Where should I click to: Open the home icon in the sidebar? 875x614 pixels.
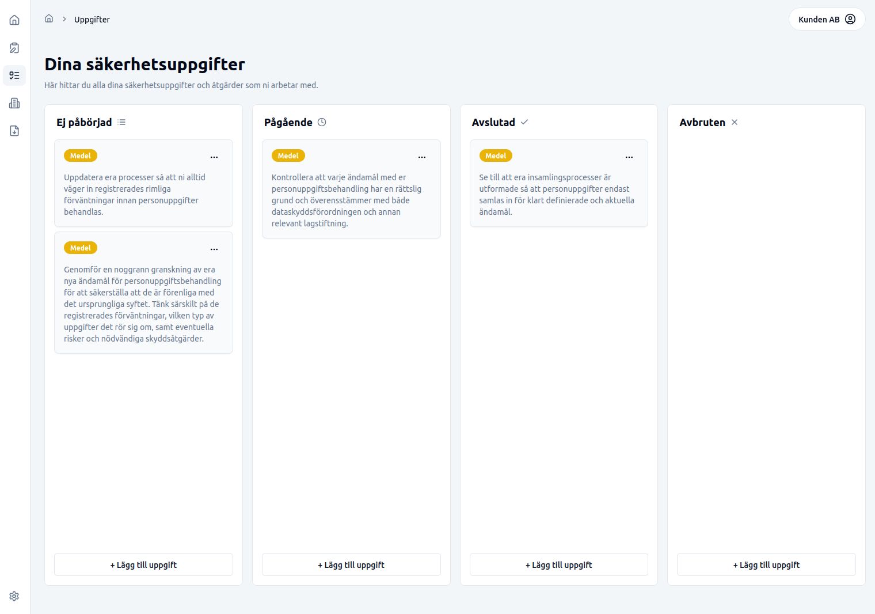(14, 20)
